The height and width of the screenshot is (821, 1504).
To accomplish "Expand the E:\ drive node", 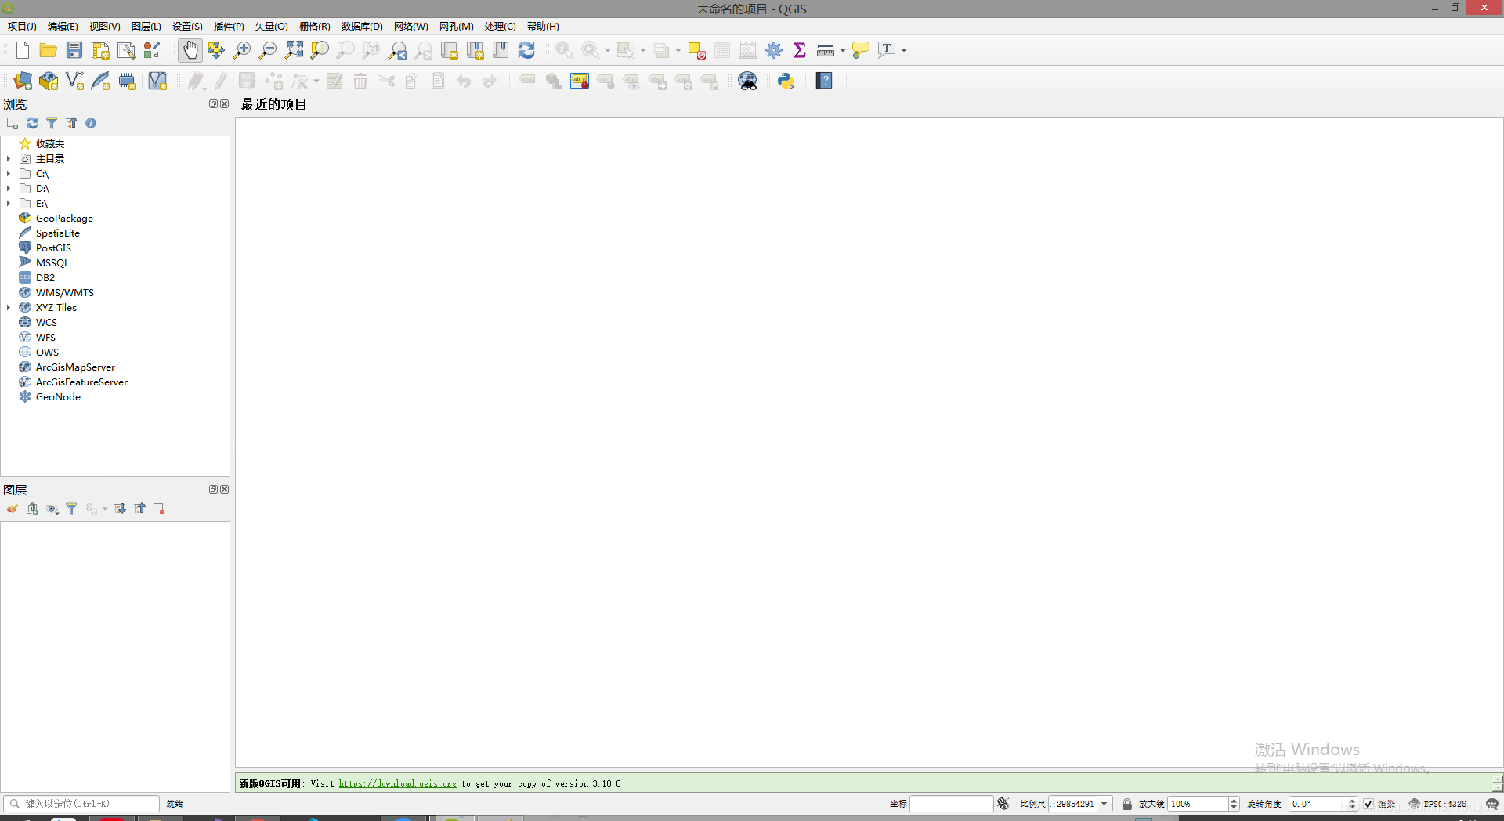I will point(8,203).
